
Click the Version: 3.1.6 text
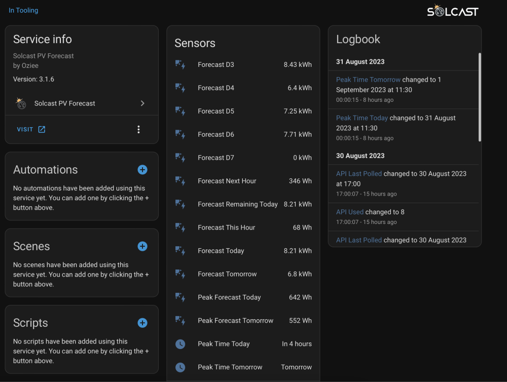pyautogui.click(x=33, y=79)
